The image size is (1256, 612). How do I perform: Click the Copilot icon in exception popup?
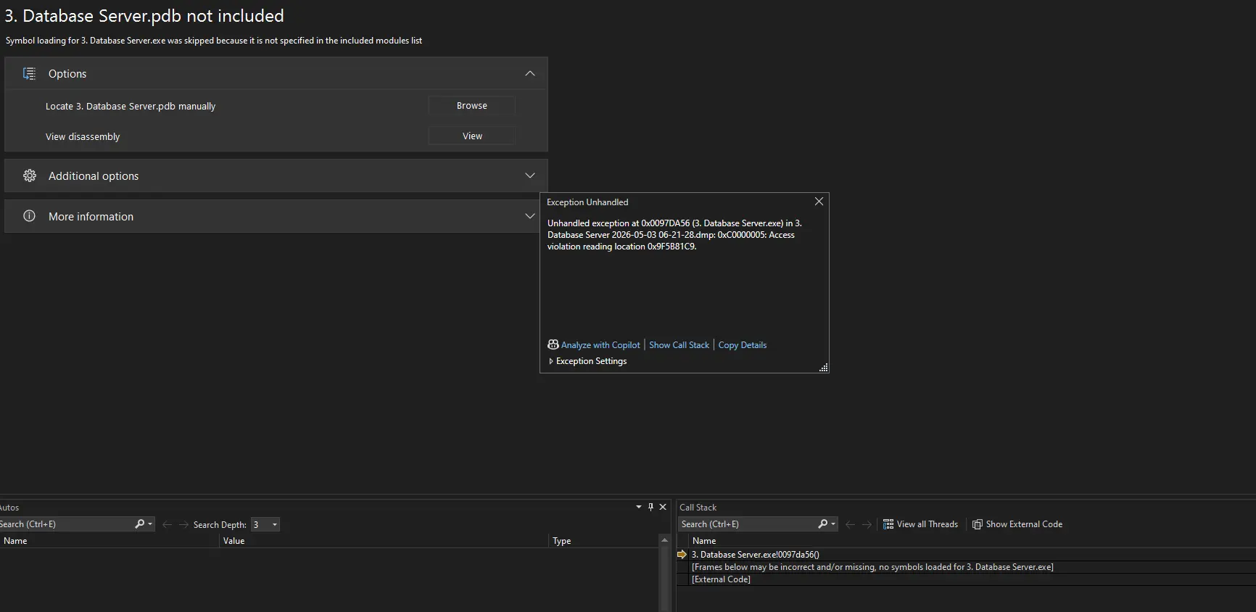click(x=553, y=344)
